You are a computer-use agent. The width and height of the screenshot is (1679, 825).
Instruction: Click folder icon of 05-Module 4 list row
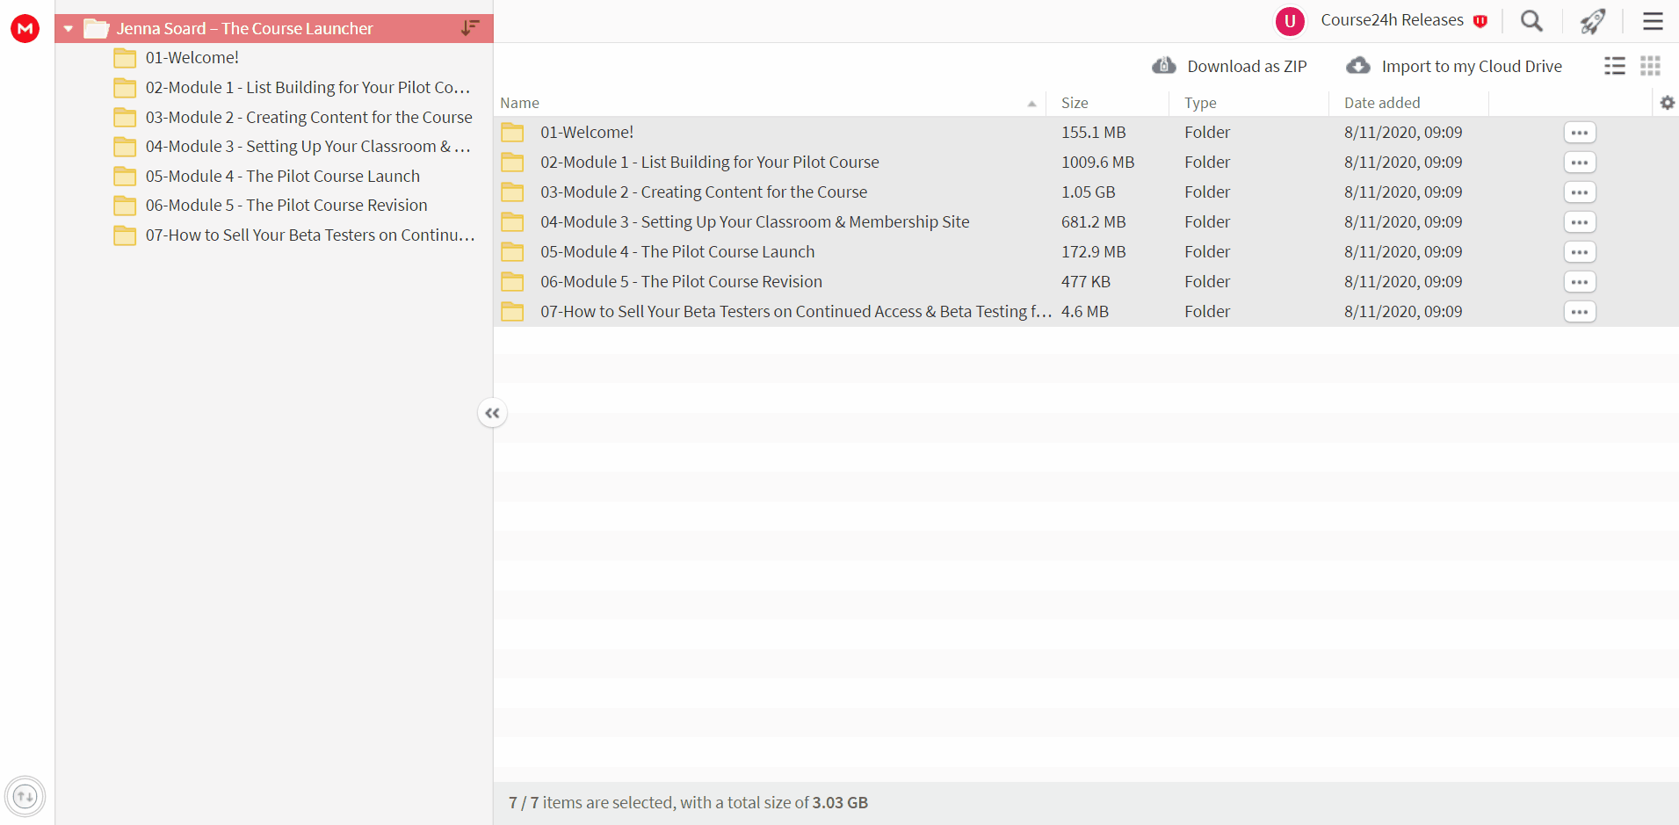coord(512,252)
